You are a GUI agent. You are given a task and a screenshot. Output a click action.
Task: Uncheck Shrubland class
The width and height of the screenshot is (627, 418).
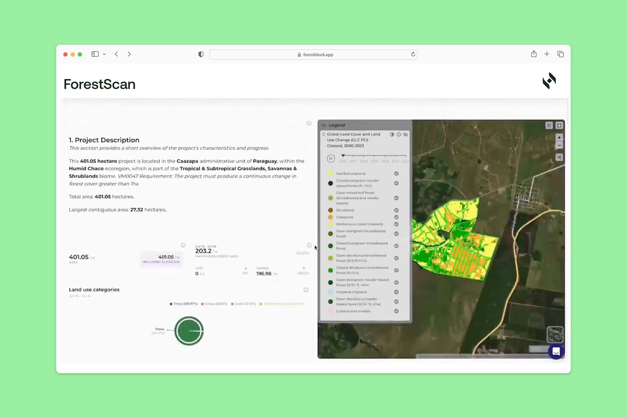[x=396, y=210]
